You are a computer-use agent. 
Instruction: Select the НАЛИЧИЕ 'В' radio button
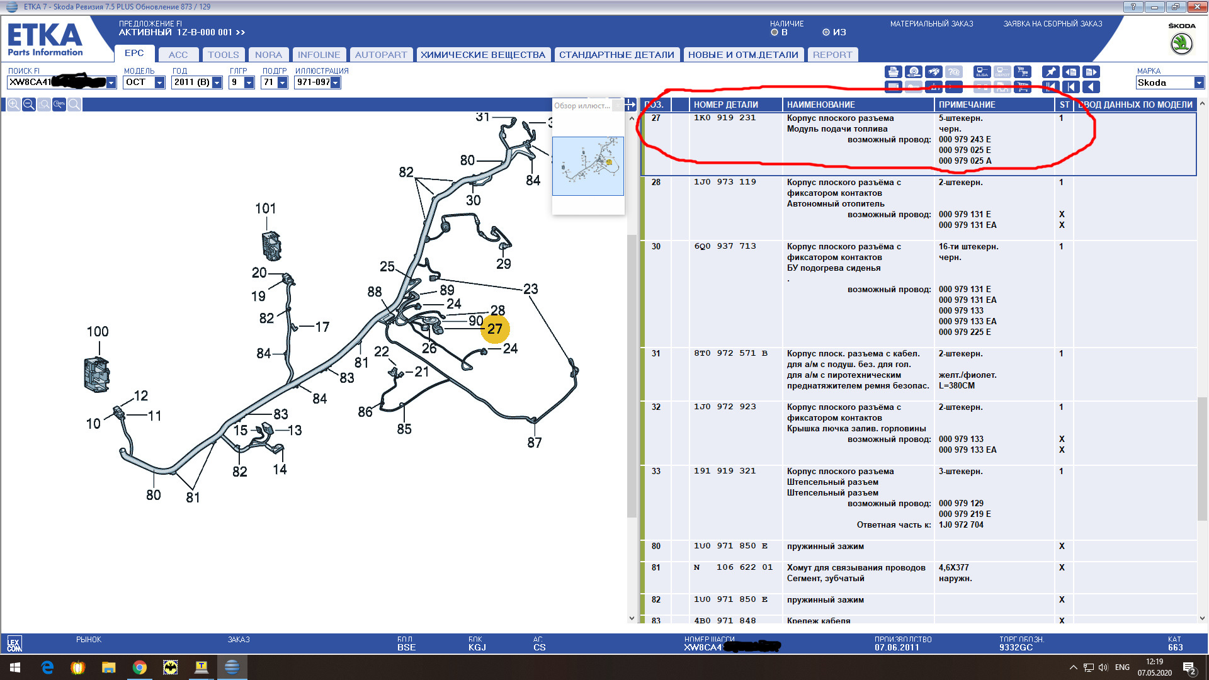775,32
